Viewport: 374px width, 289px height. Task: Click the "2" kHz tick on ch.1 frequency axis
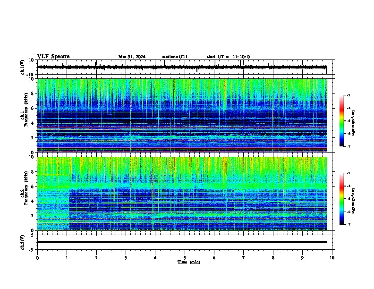click(x=33, y=138)
